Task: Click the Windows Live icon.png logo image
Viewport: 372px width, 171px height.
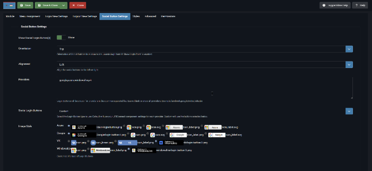Action: [x=73, y=150]
